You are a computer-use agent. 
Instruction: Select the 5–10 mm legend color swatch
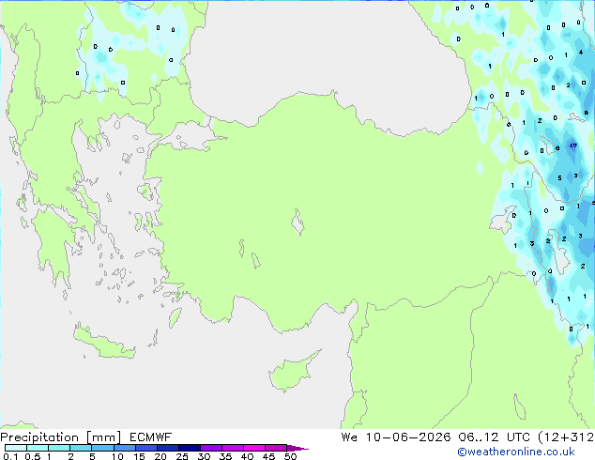[x=102, y=448]
